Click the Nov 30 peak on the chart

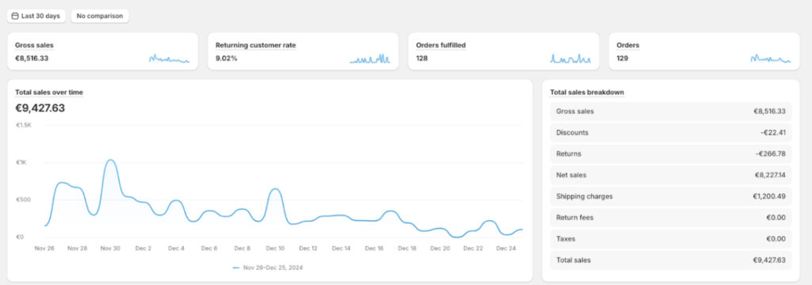(109, 160)
